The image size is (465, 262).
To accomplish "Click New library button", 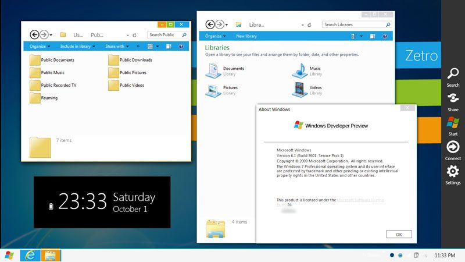I will tap(246, 36).
